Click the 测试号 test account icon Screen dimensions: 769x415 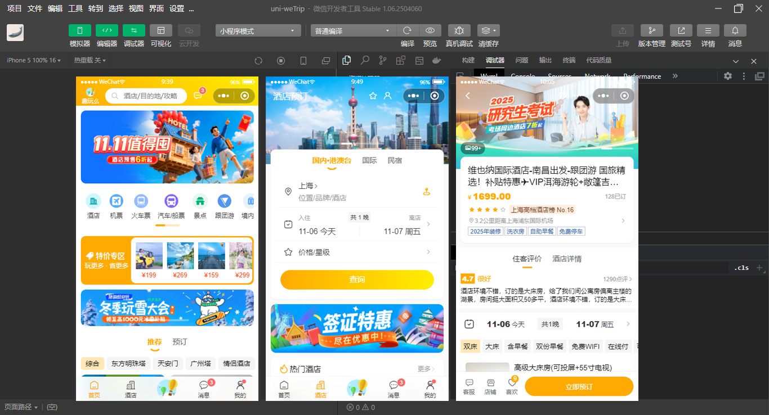[x=681, y=30]
